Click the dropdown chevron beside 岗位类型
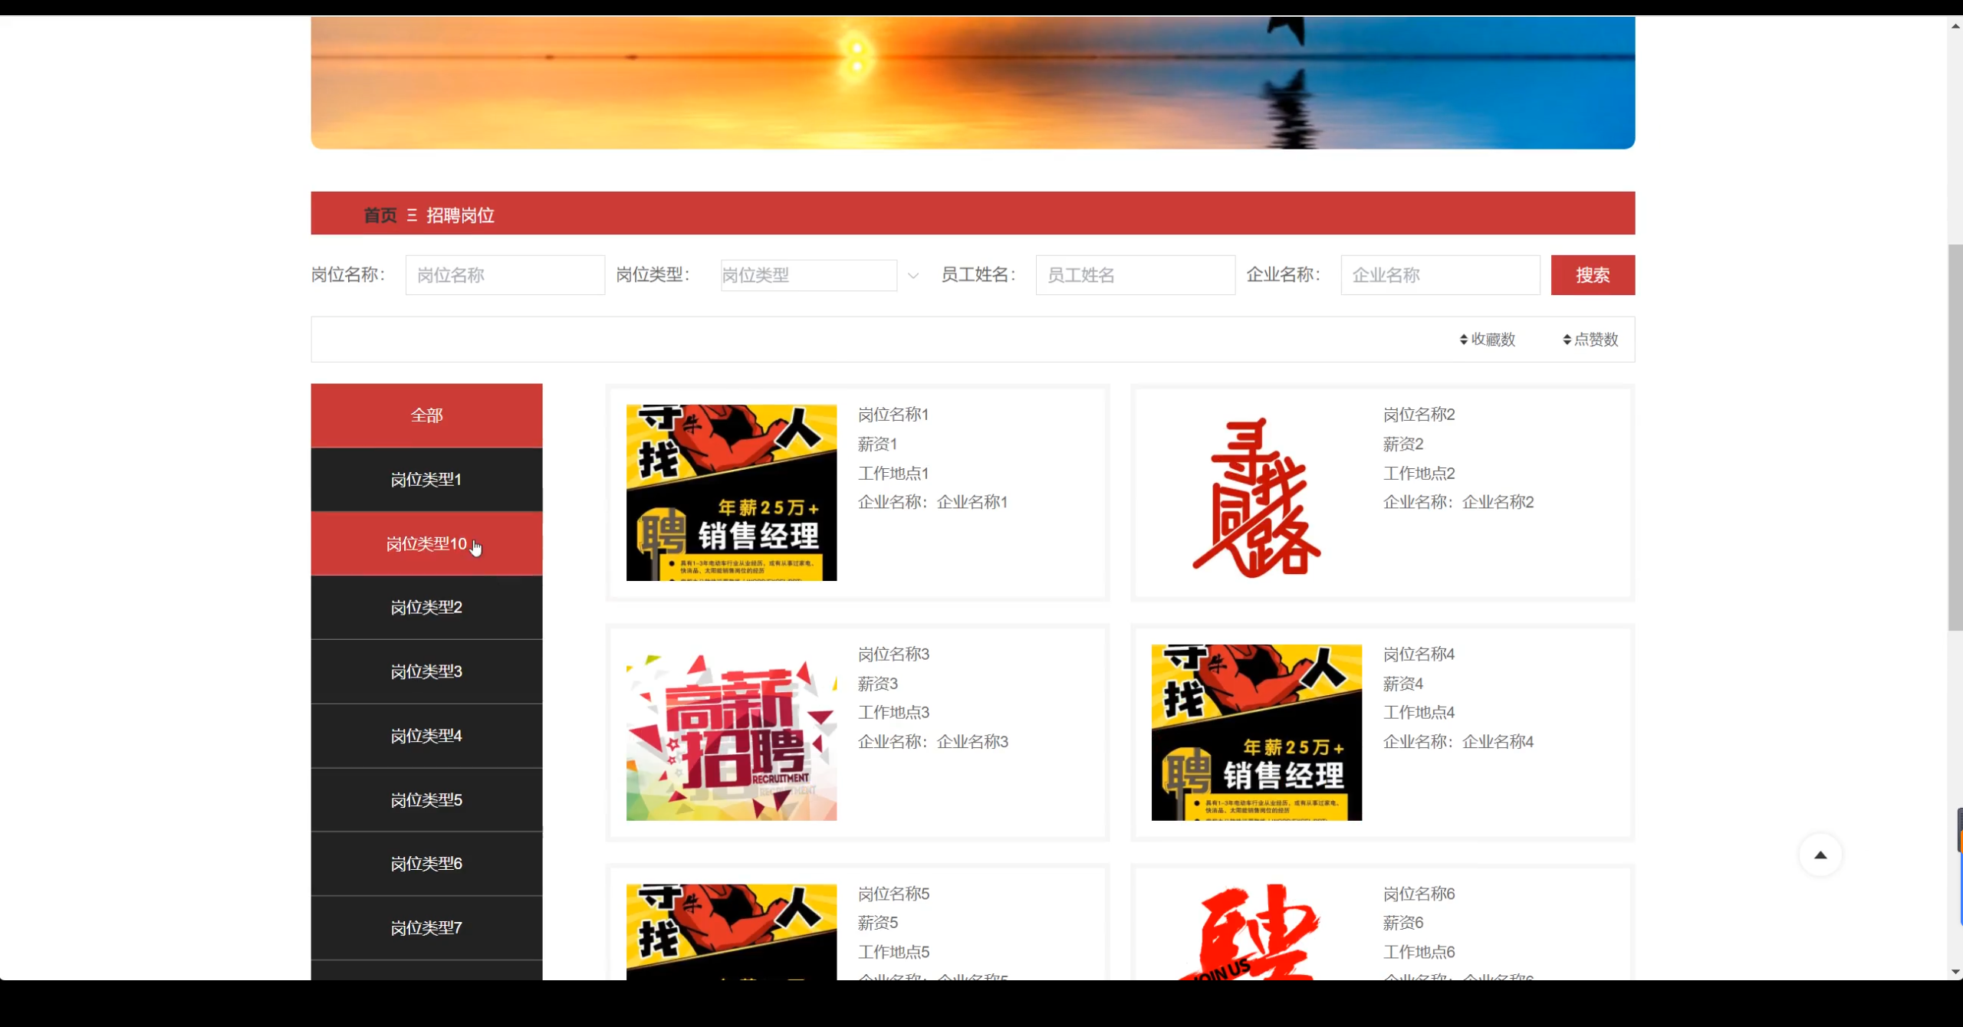The height and width of the screenshot is (1027, 1963). point(912,276)
